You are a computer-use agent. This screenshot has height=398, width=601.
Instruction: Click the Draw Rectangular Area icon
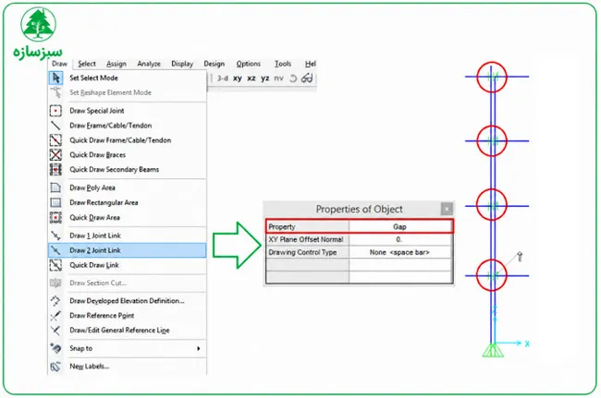tap(55, 202)
